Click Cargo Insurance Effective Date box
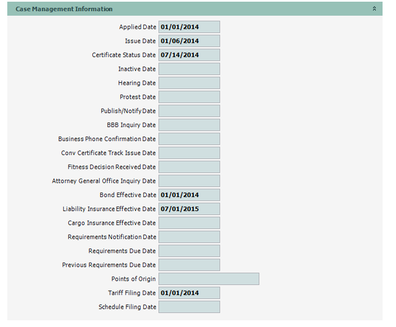This screenshot has width=396, height=327. click(189, 223)
